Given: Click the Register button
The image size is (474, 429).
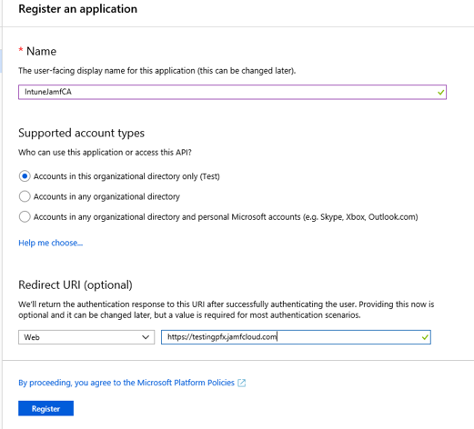Looking at the screenshot, I should pyautogui.click(x=45, y=408).
